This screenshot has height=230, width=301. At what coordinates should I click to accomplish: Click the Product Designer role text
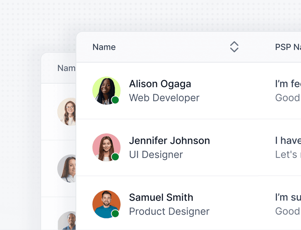point(169,212)
